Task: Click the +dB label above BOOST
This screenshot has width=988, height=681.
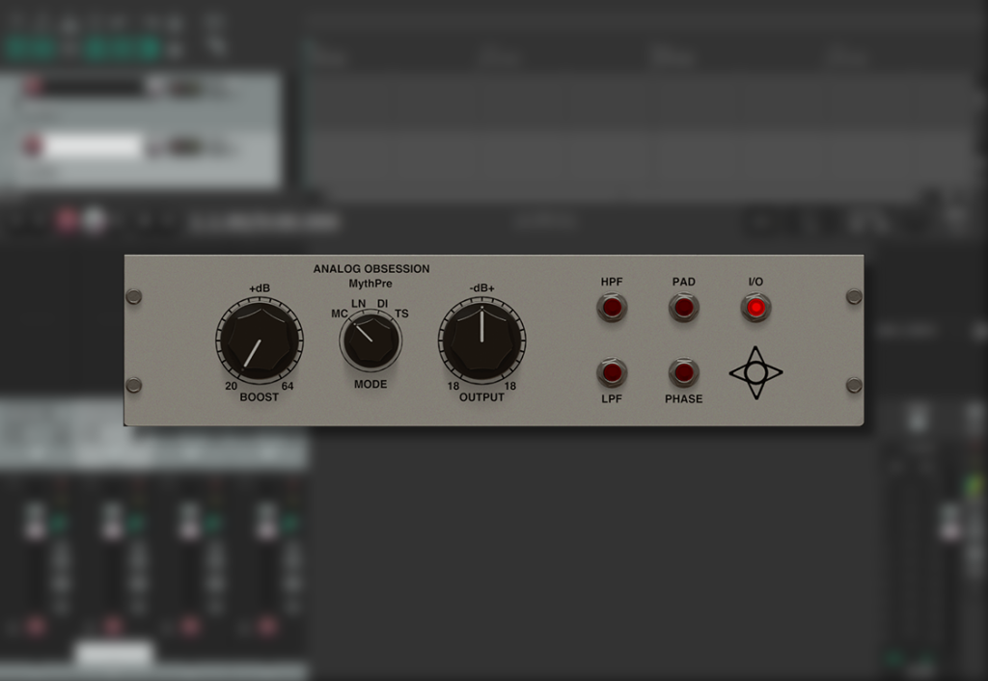Action: tap(260, 287)
